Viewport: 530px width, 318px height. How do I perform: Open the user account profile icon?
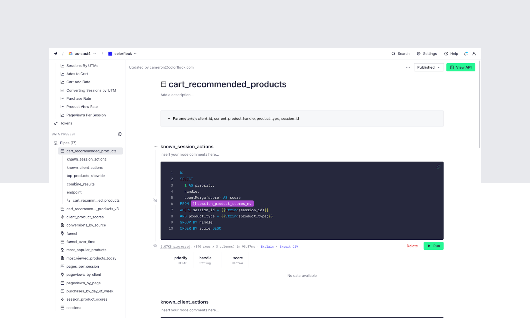(x=474, y=54)
